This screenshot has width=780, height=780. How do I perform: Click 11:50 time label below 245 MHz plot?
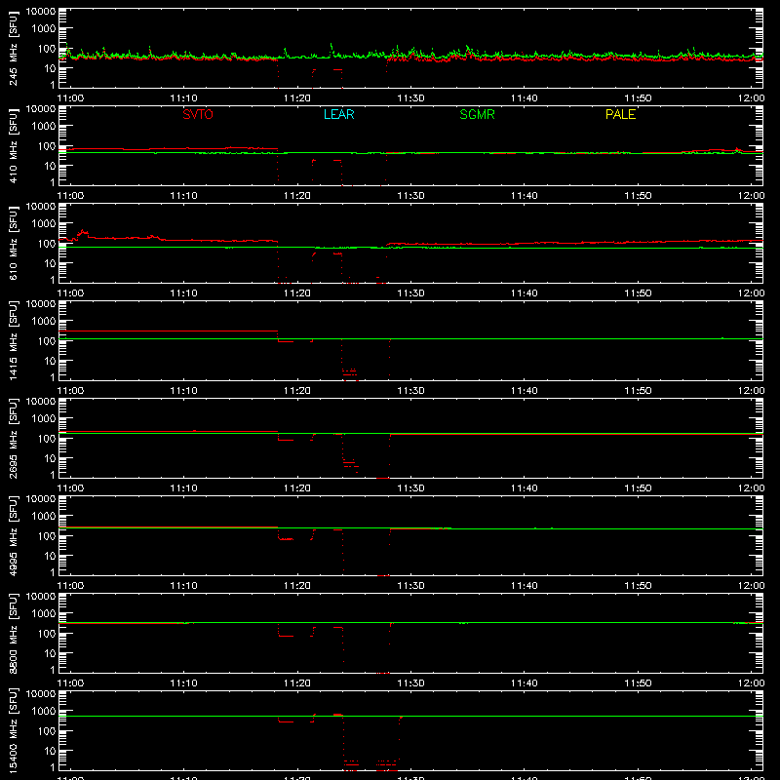point(638,98)
